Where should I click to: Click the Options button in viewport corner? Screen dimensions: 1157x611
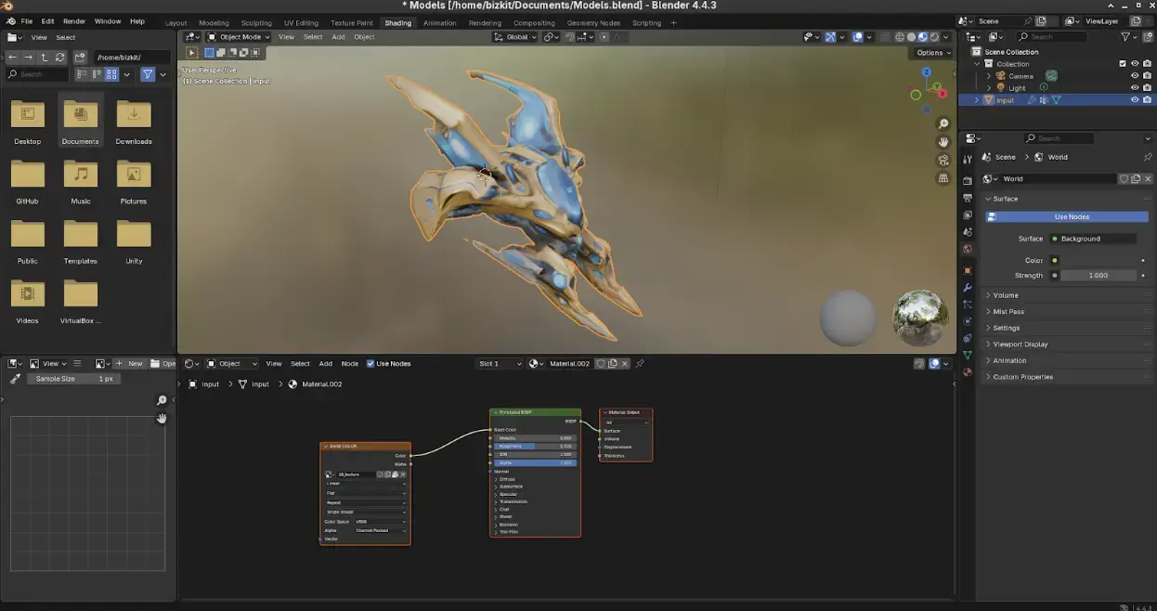(x=929, y=52)
